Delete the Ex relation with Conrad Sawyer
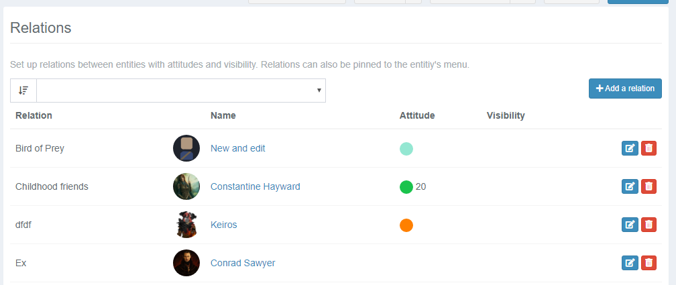 click(649, 263)
